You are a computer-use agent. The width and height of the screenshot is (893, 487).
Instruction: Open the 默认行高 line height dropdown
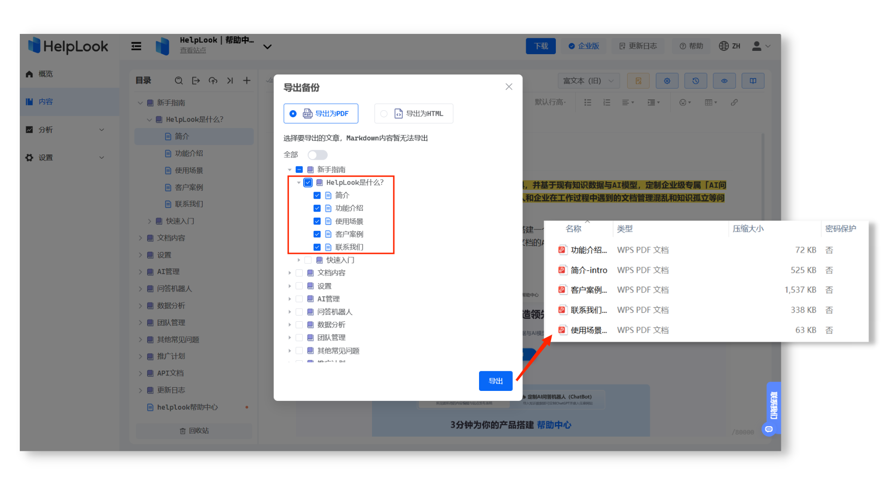[x=550, y=102]
